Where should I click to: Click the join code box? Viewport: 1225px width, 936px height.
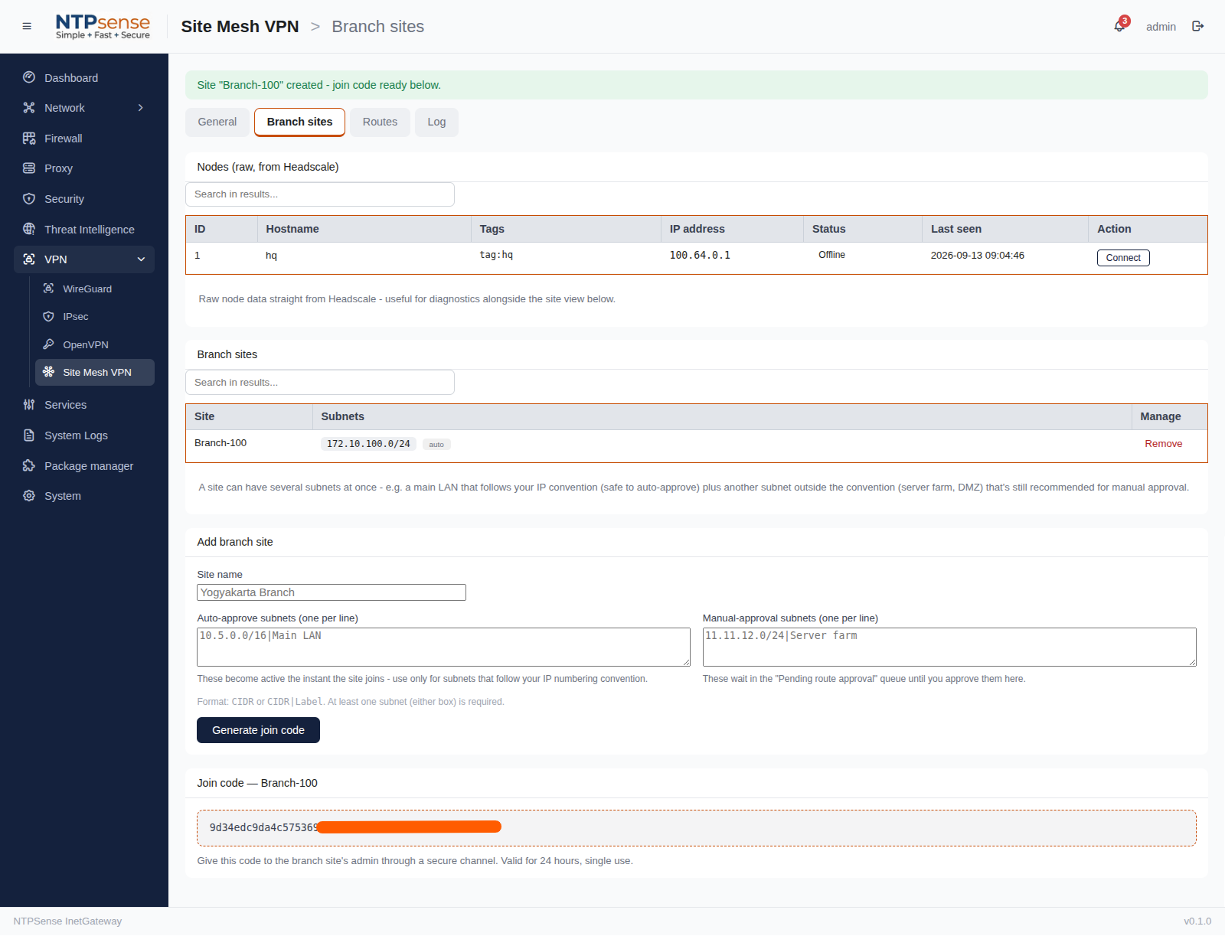tap(697, 828)
